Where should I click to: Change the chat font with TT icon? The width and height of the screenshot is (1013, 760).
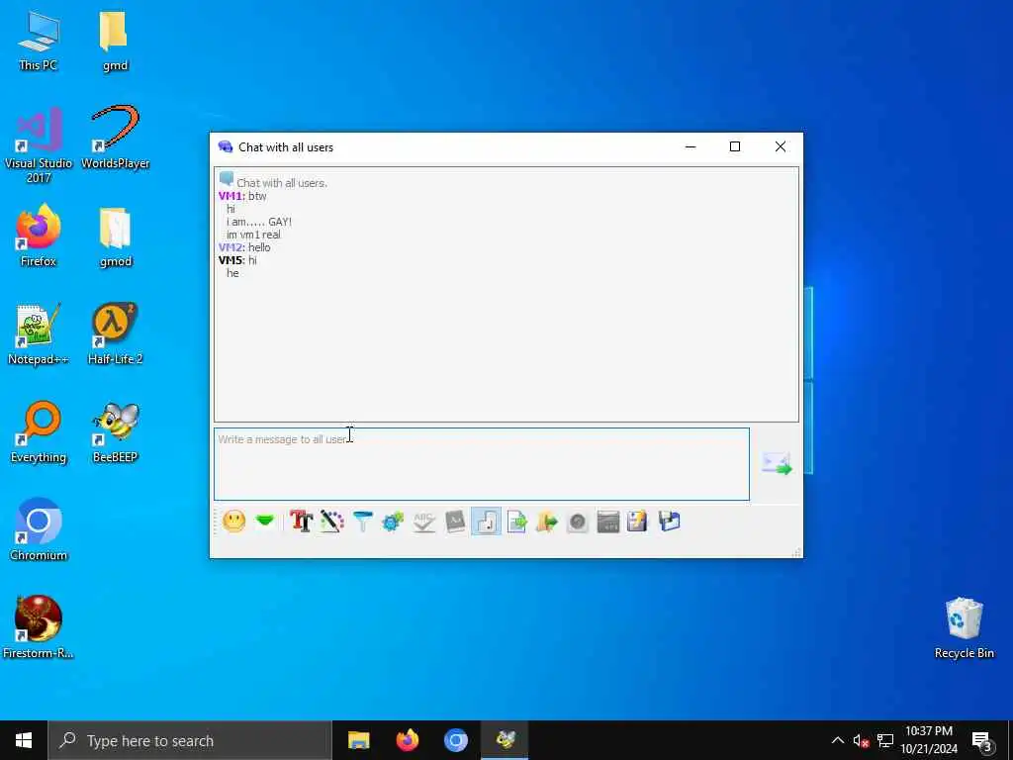[x=301, y=521]
